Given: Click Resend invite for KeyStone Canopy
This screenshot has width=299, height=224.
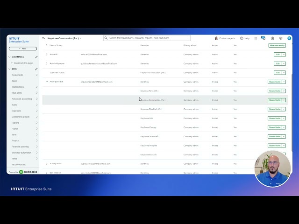Looking at the screenshot, I should pos(275,127).
